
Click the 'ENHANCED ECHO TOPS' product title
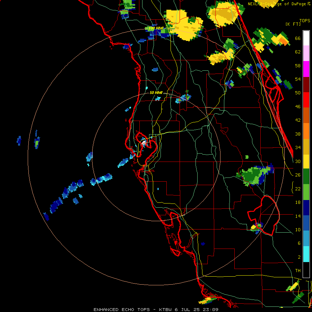(x=122, y=310)
